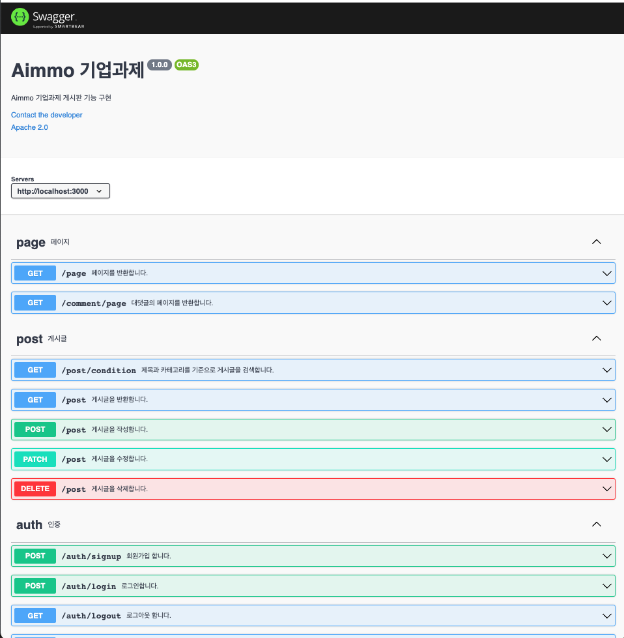Collapse the page section
The image size is (624, 638).
click(596, 241)
